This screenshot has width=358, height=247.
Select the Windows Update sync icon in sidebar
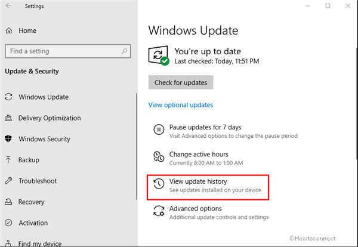click(x=8, y=97)
